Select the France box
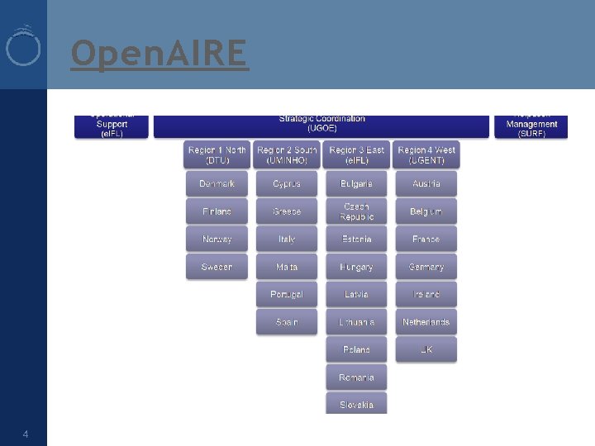The width and height of the screenshot is (595, 446). tap(426, 239)
